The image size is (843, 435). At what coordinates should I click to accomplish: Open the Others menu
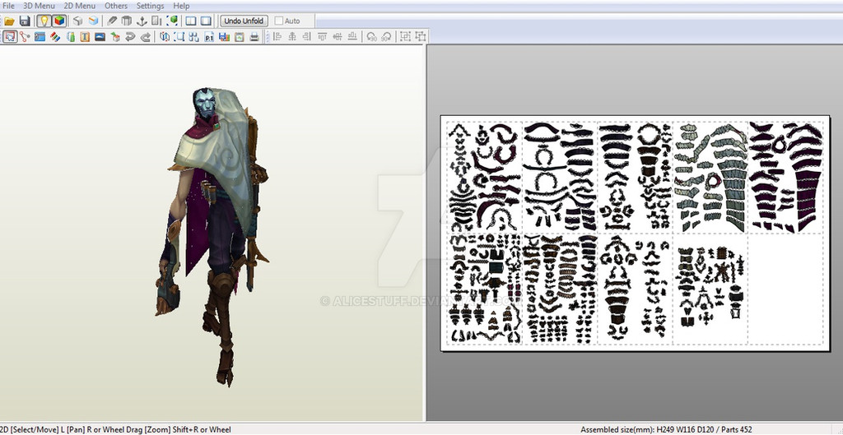pos(116,6)
